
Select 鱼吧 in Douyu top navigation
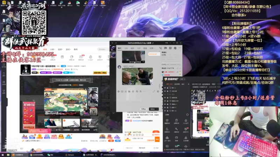(x=76, y=49)
